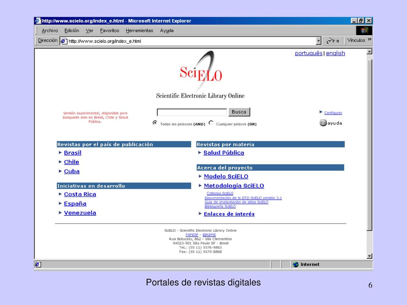Open the Modelo SciELO link
This screenshot has width=407, height=305.
click(226, 176)
